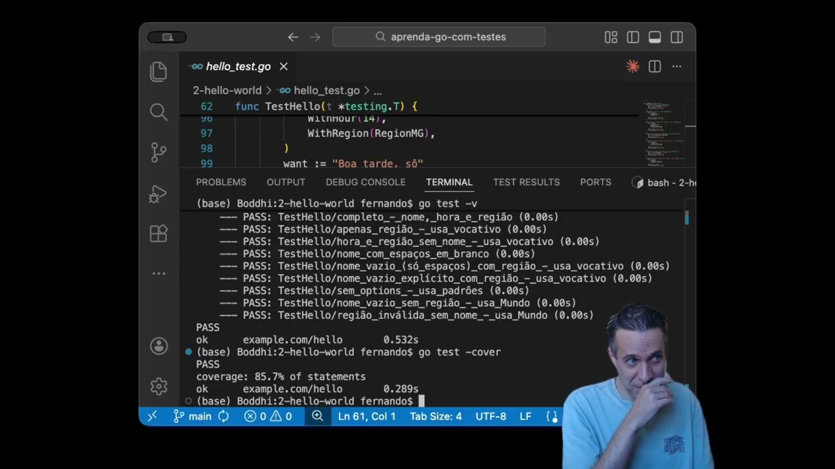Switch to the PORTS panel tab
Screen dimensions: 835x469
coord(596,182)
